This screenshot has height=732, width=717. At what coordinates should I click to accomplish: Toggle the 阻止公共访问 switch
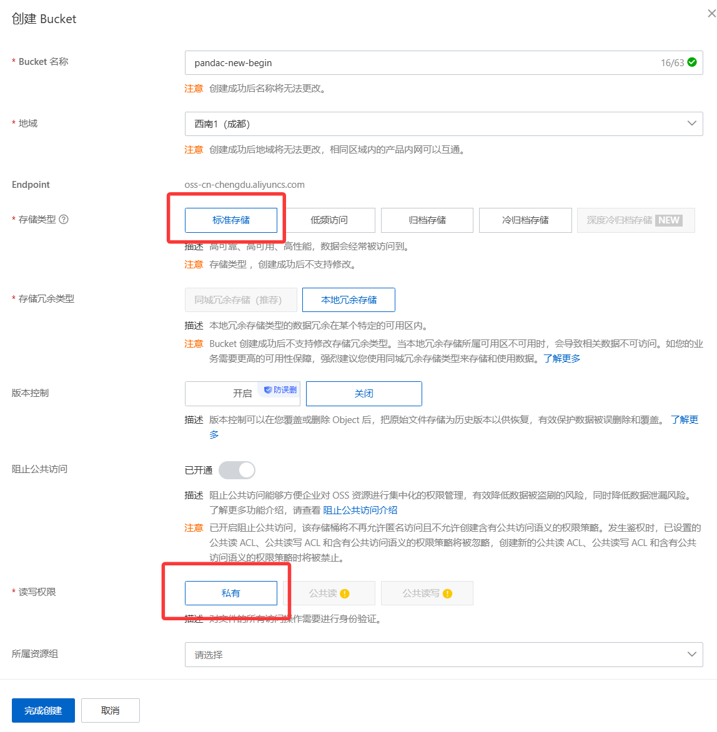click(x=237, y=470)
